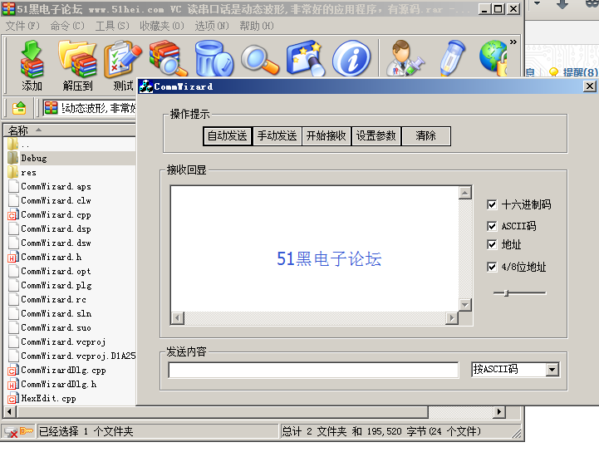Click the blue Info toolbar icon
The height and width of the screenshot is (452, 599).
tap(351, 58)
